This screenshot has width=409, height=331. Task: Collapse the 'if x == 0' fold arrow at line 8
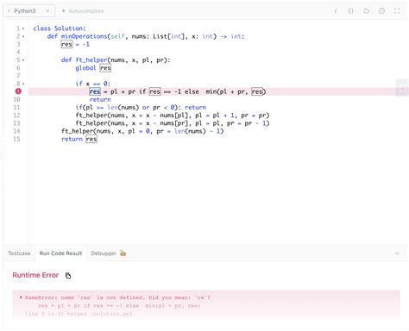pos(23,84)
